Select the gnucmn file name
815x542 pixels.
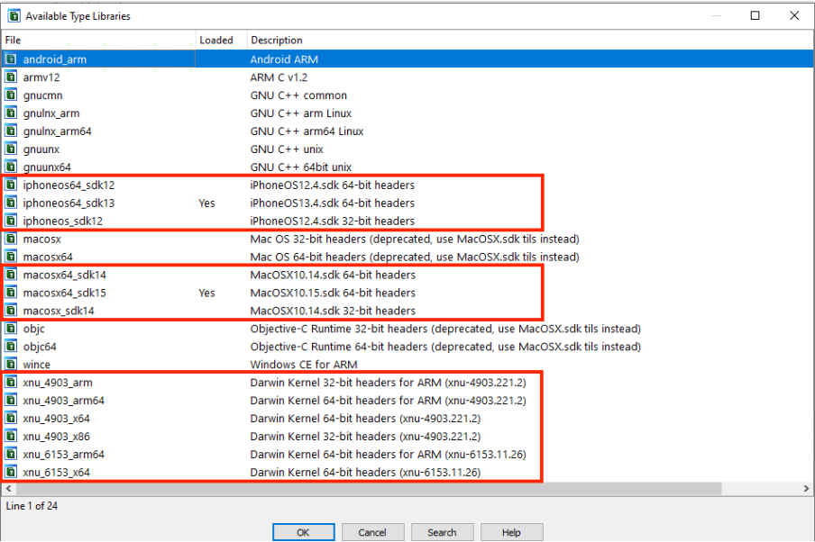pyautogui.click(x=42, y=95)
